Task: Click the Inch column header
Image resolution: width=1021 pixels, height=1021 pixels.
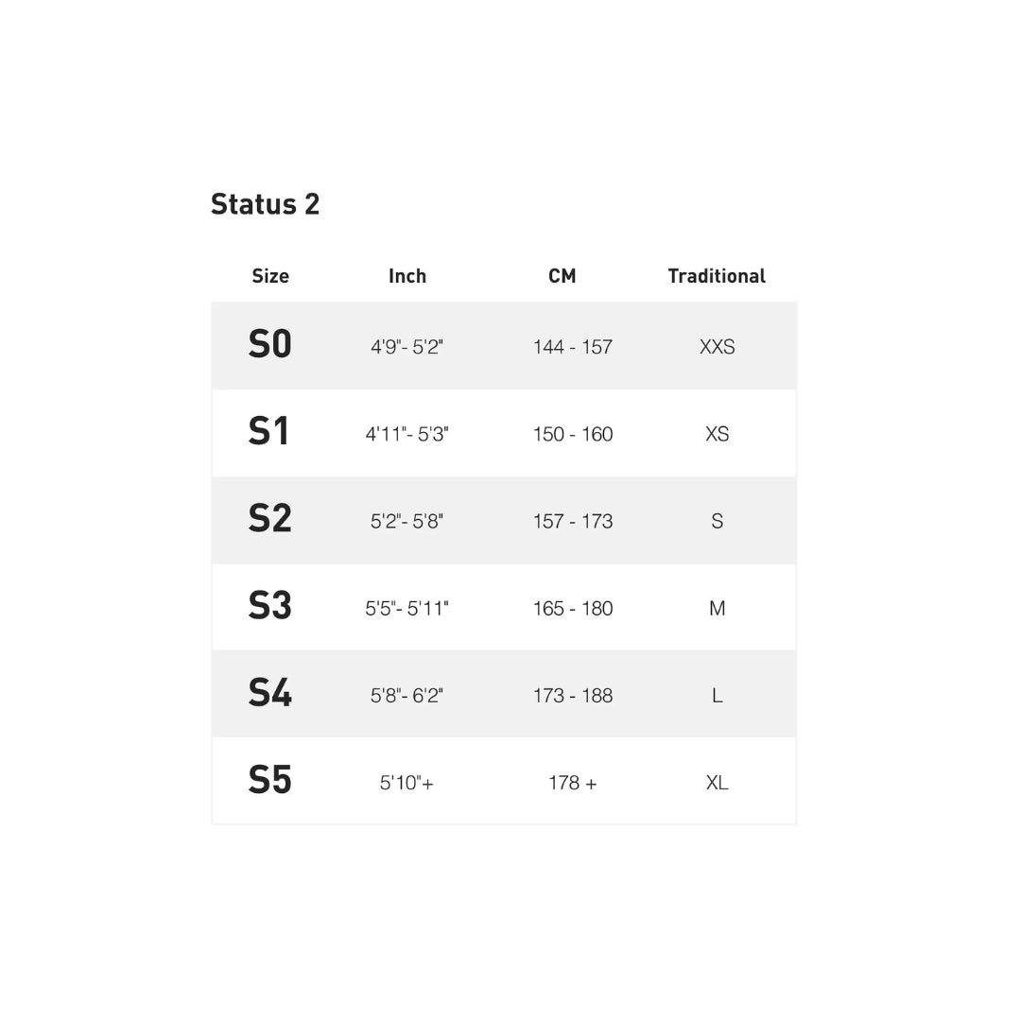Action: [x=407, y=276]
